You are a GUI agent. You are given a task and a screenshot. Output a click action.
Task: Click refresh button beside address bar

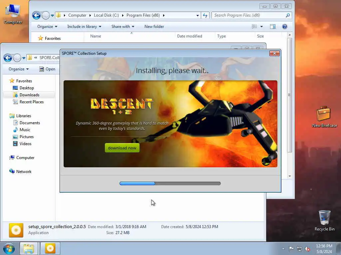(205, 15)
